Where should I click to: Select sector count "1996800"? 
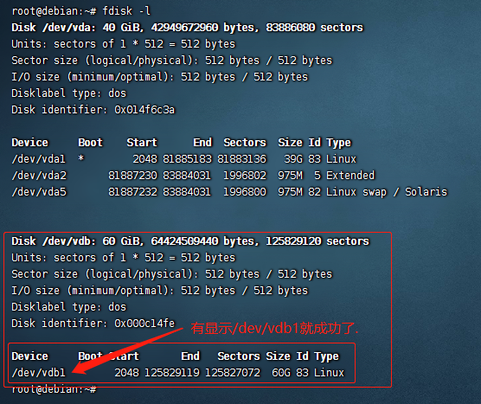click(x=245, y=192)
